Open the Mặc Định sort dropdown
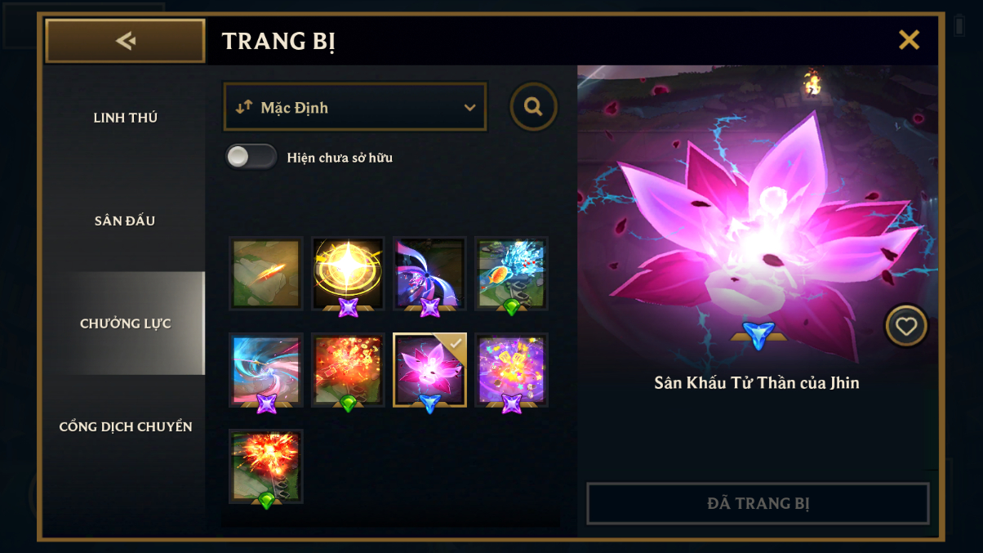 (x=355, y=107)
